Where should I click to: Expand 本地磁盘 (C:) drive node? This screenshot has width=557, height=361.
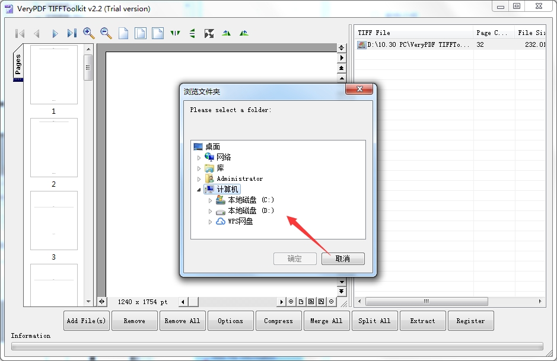click(211, 200)
